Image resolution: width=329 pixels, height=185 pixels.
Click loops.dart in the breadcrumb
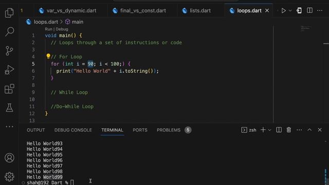point(46,22)
